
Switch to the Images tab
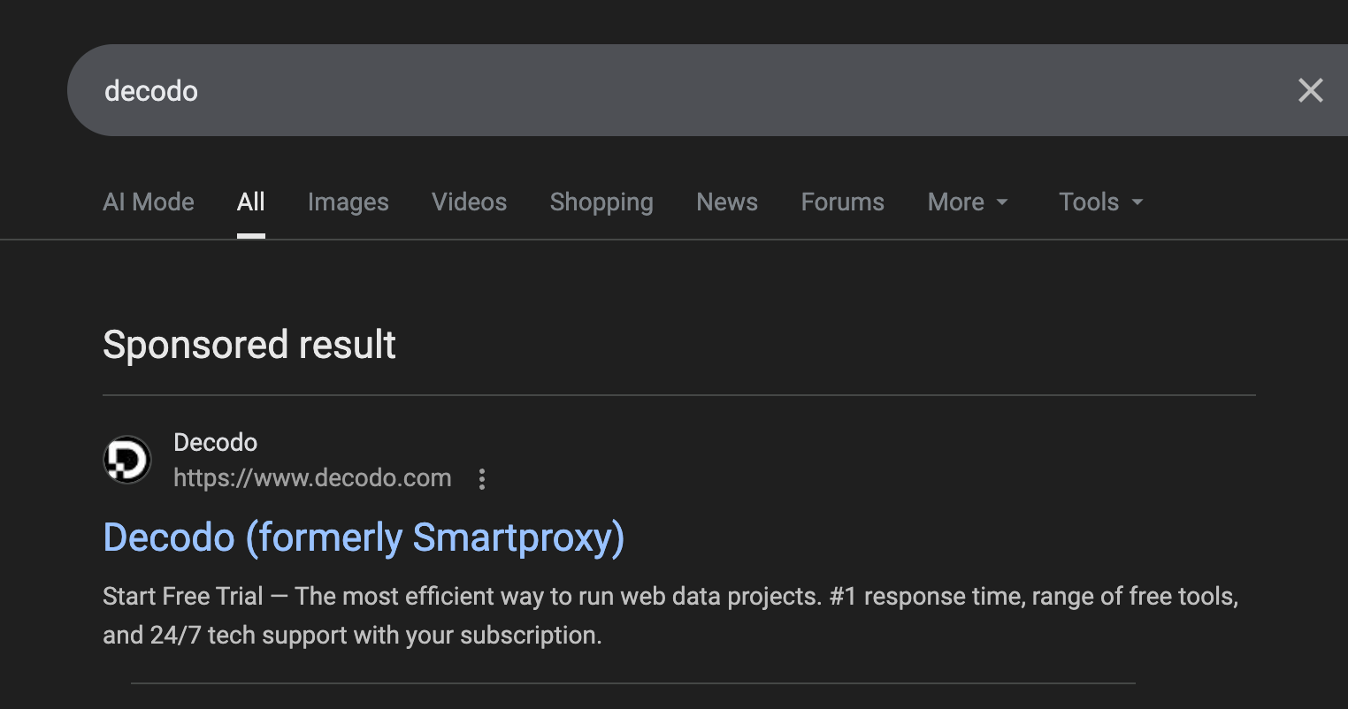tap(348, 202)
